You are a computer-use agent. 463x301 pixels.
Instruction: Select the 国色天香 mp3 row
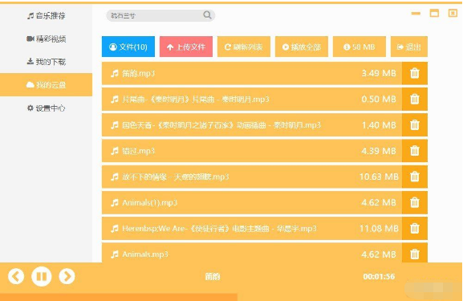[x=252, y=125]
